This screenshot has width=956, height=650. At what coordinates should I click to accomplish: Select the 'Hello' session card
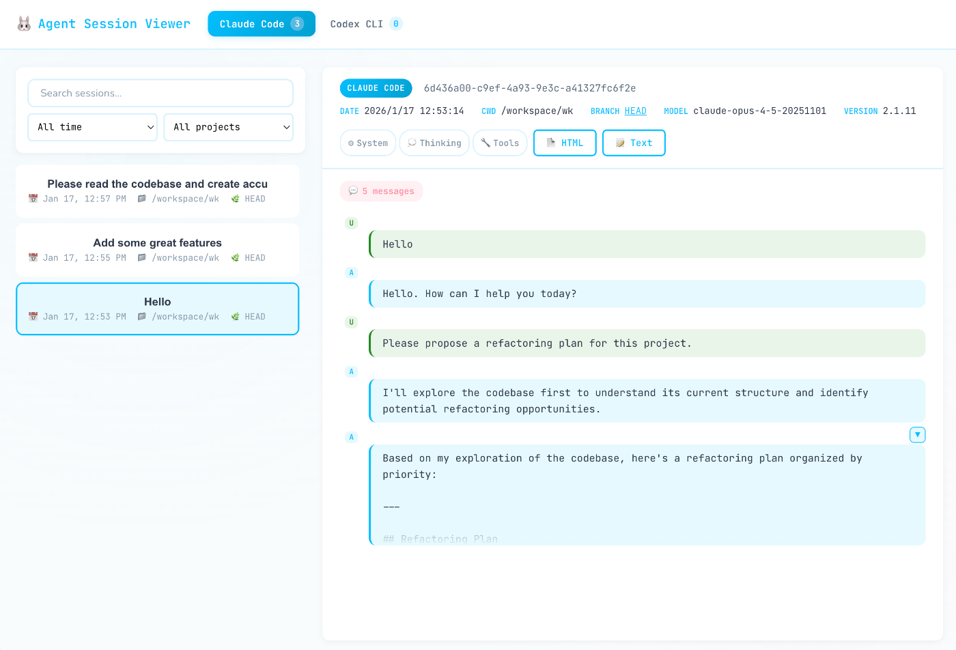point(158,309)
